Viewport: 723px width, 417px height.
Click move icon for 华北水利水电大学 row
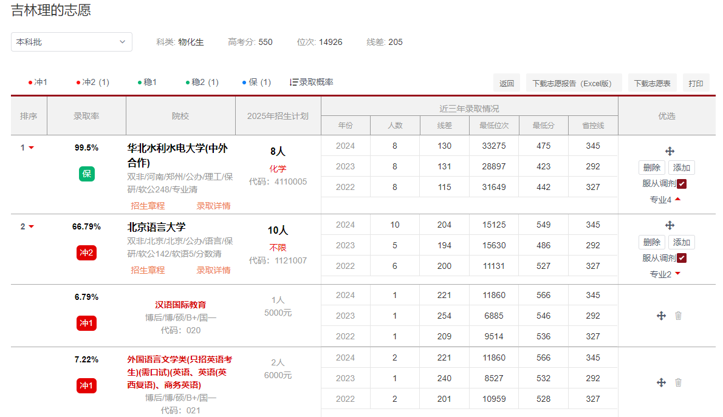pos(670,151)
